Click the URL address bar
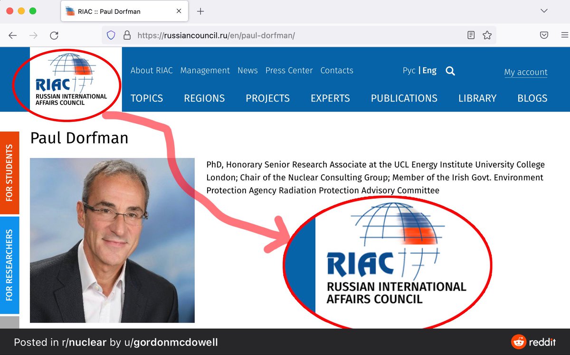Image resolution: width=570 pixels, height=355 pixels. click(x=299, y=35)
